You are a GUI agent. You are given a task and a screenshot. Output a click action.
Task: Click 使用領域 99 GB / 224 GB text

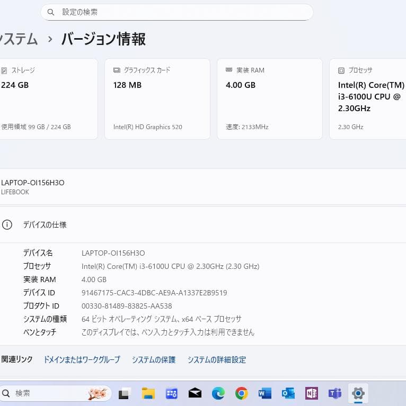[x=36, y=127]
